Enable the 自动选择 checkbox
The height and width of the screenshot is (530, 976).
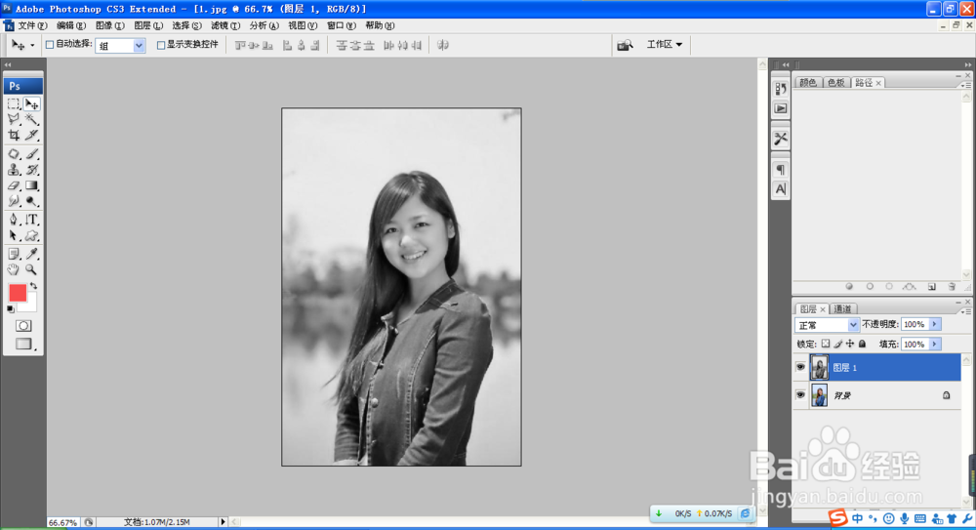click(50, 45)
